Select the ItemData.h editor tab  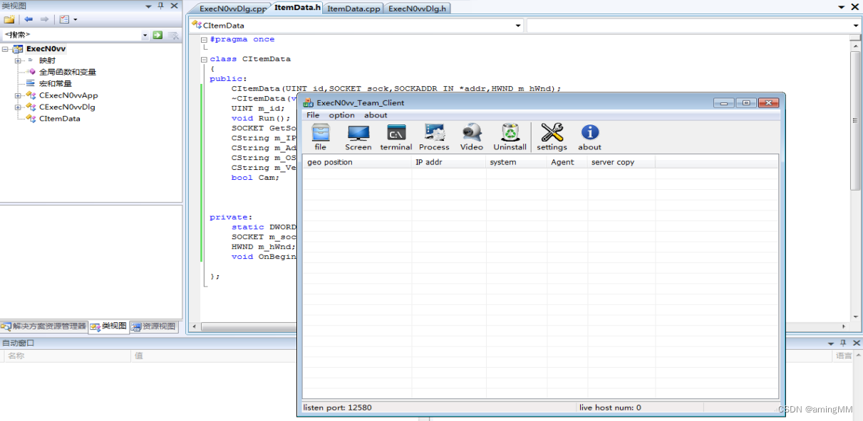point(298,8)
